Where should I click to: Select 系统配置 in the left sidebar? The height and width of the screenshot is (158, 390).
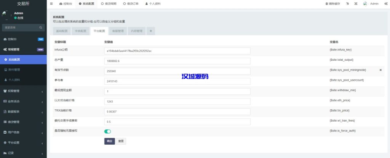coord(23,60)
